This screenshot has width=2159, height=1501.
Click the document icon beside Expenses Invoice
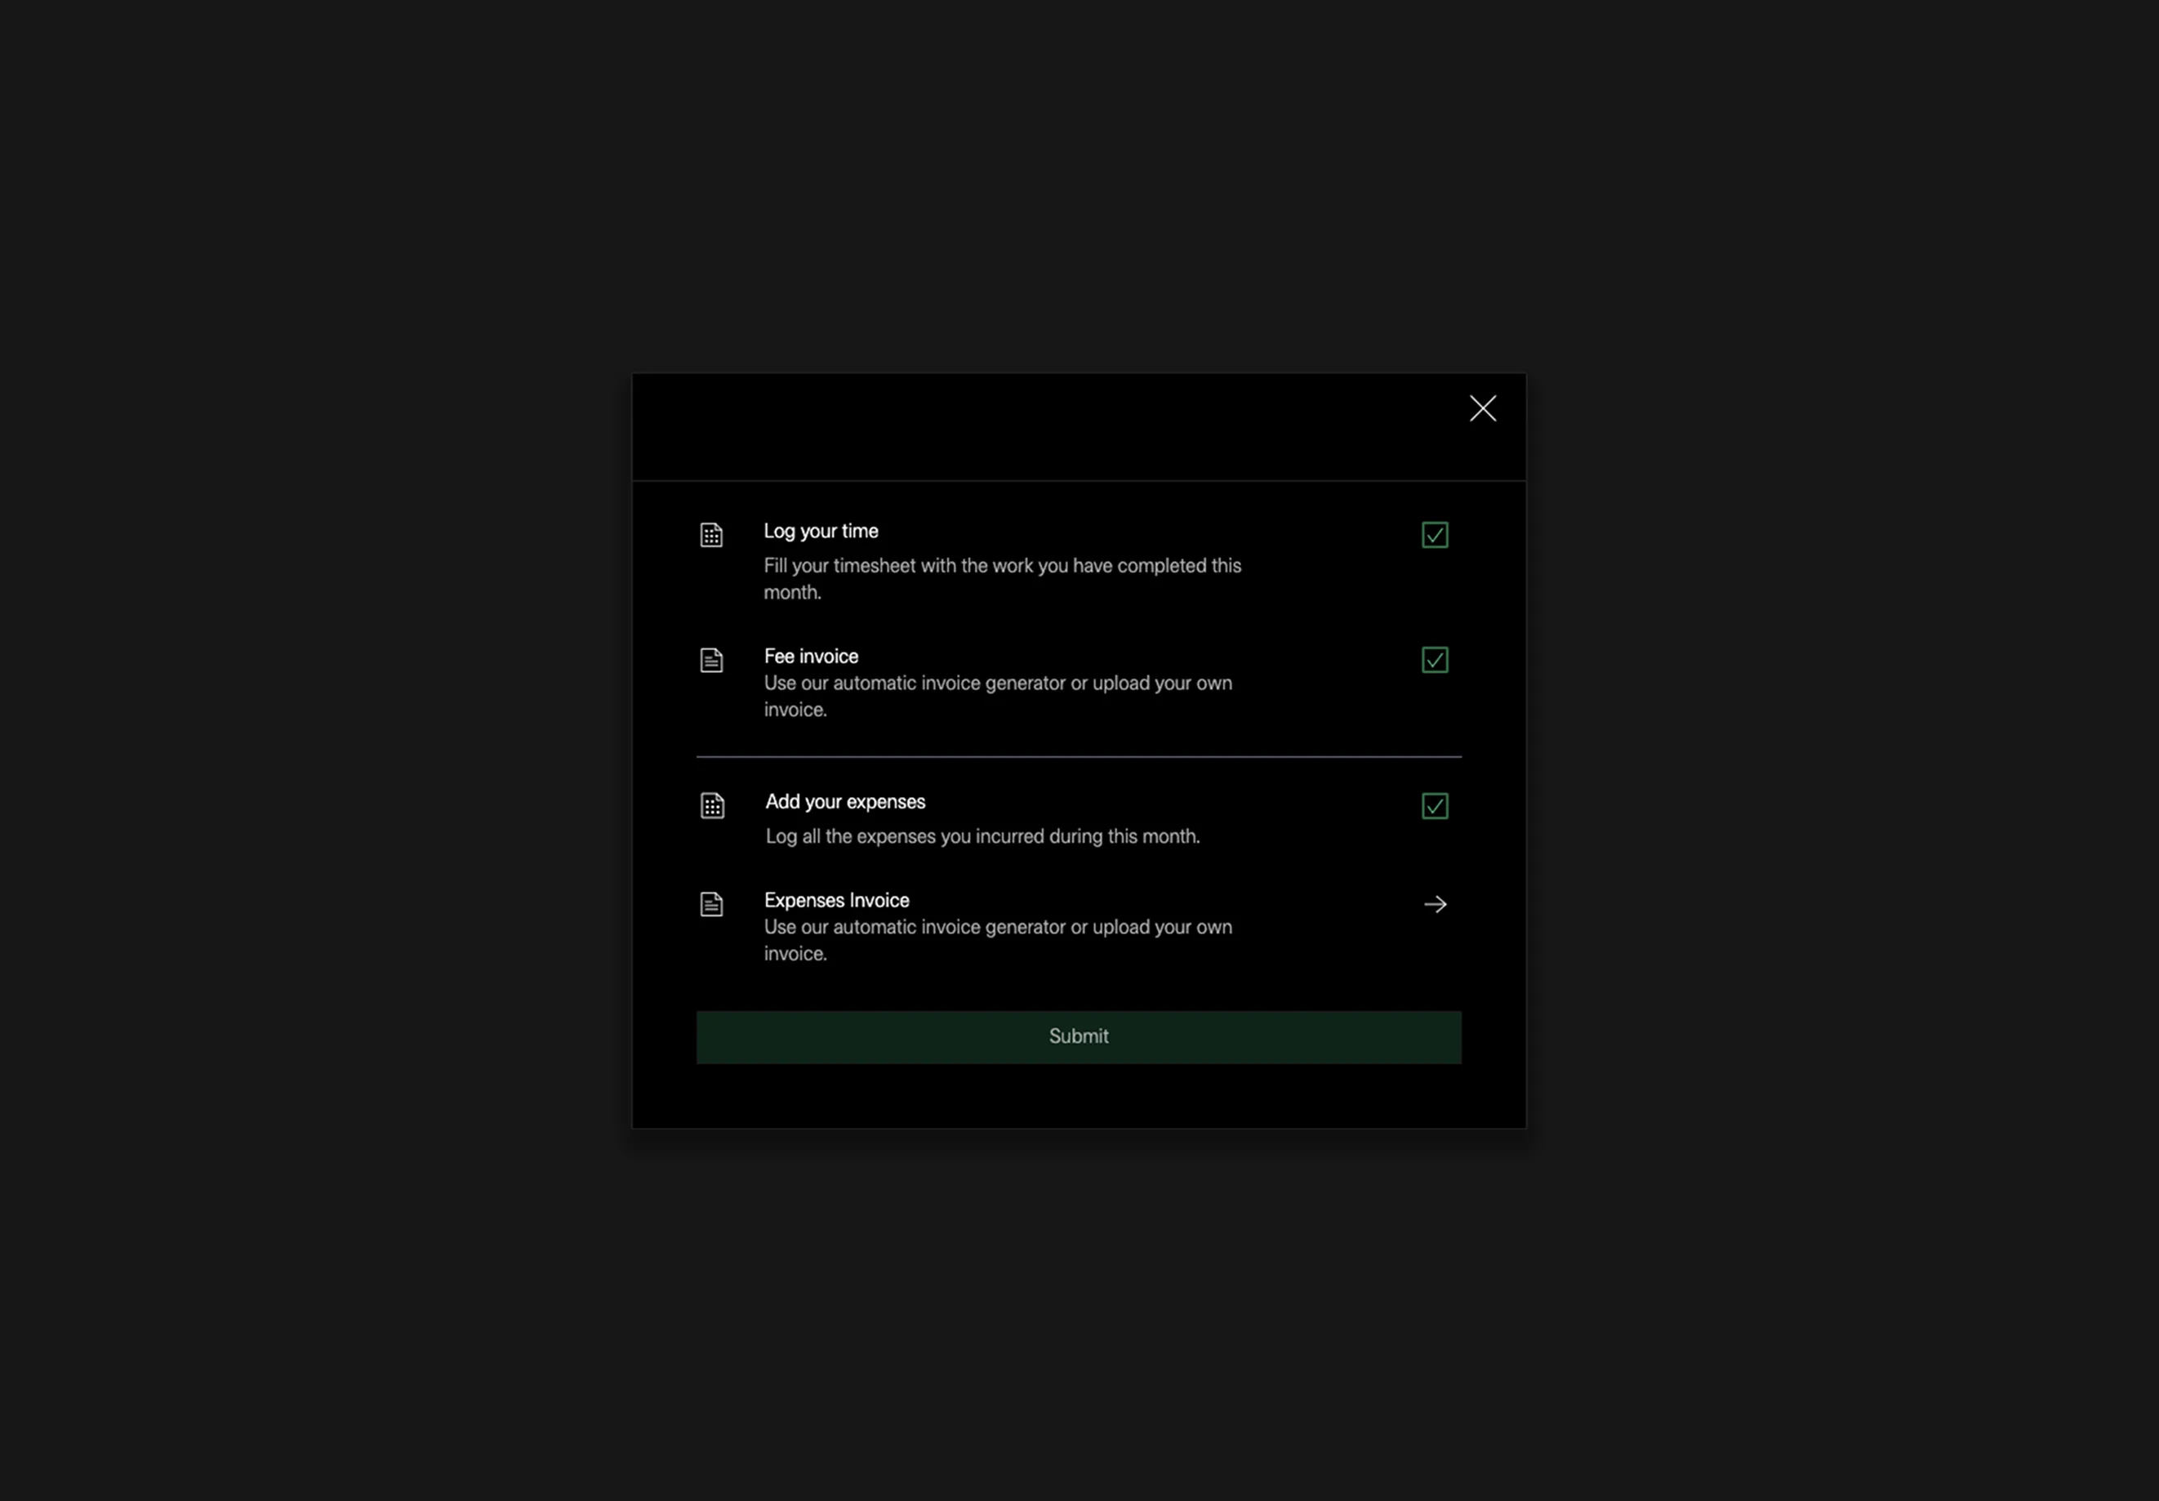[712, 905]
